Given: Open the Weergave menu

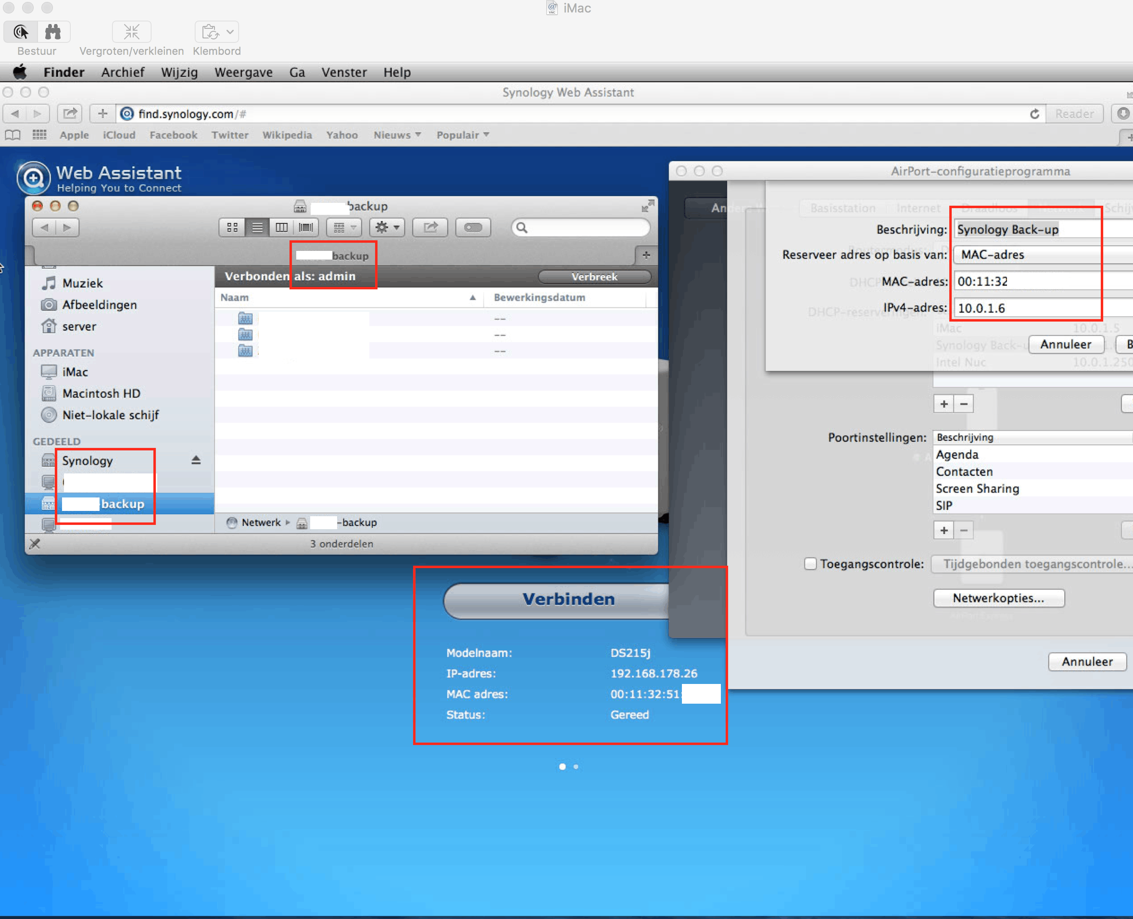Looking at the screenshot, I should coord(243,73).
